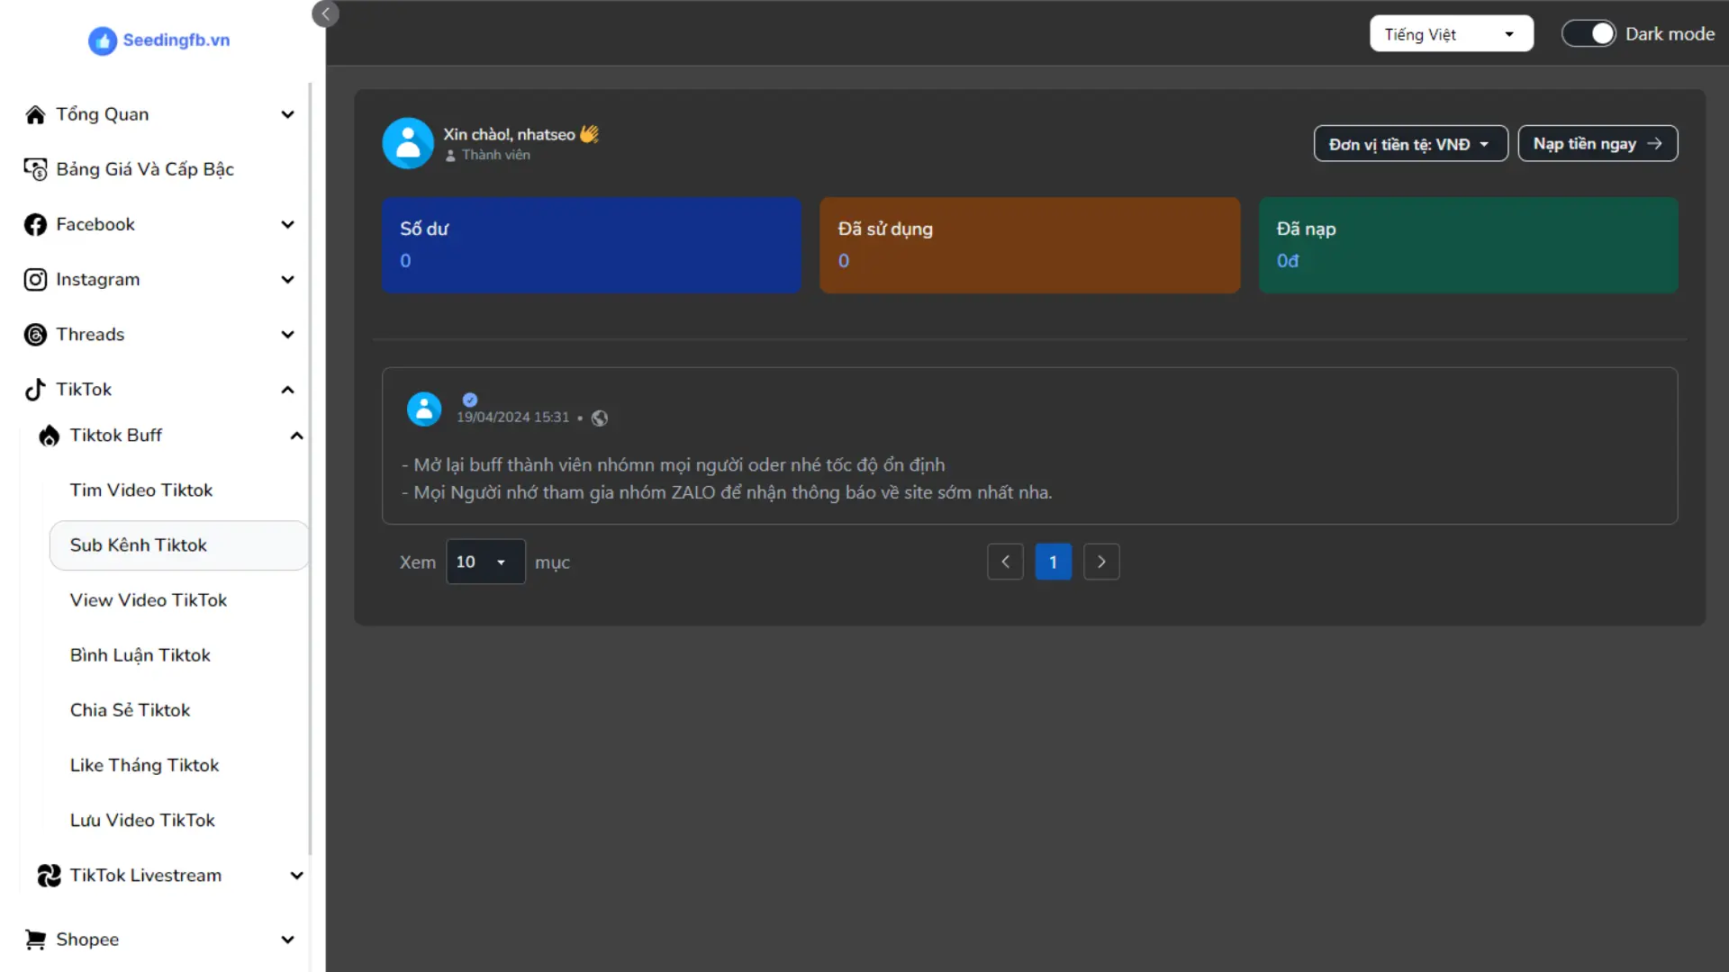Viewport: 1729px width, 972px height.
Task: Click the small member icon by Thành viên
Action: (x=450, y=156)
